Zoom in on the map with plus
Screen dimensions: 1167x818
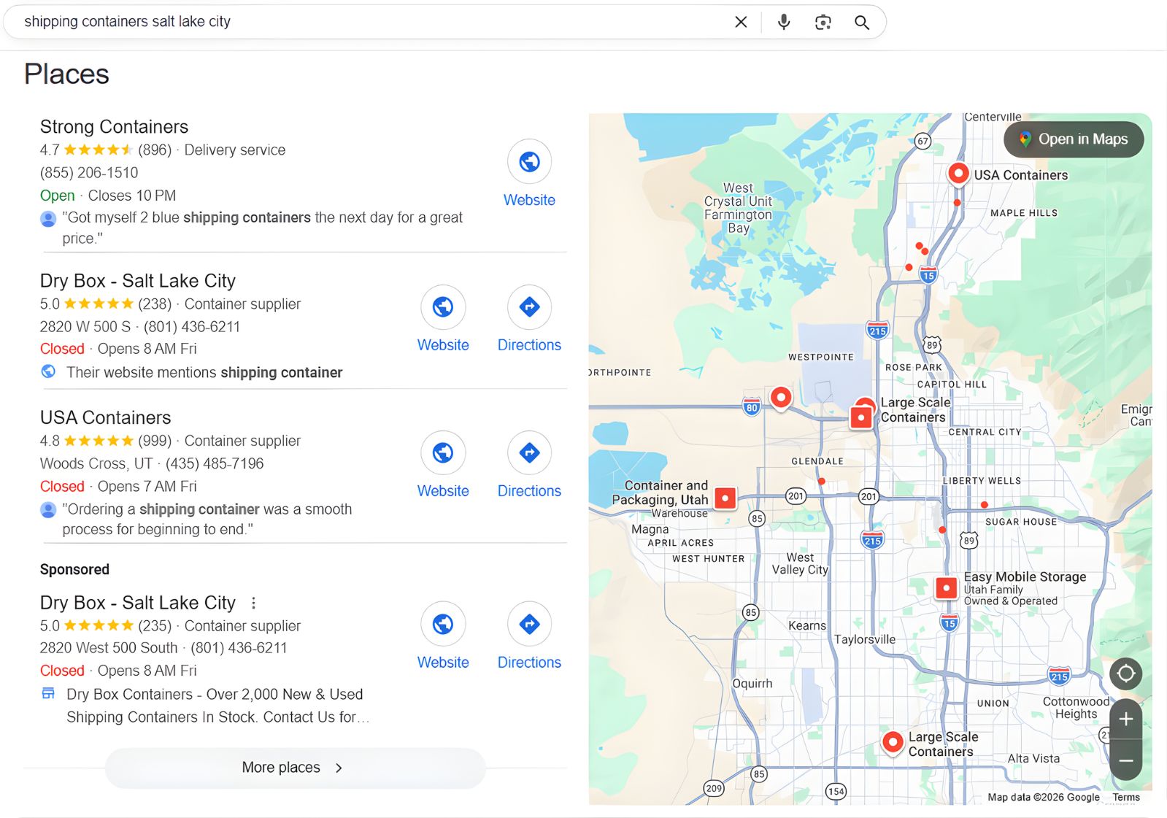click(1126, 719)
